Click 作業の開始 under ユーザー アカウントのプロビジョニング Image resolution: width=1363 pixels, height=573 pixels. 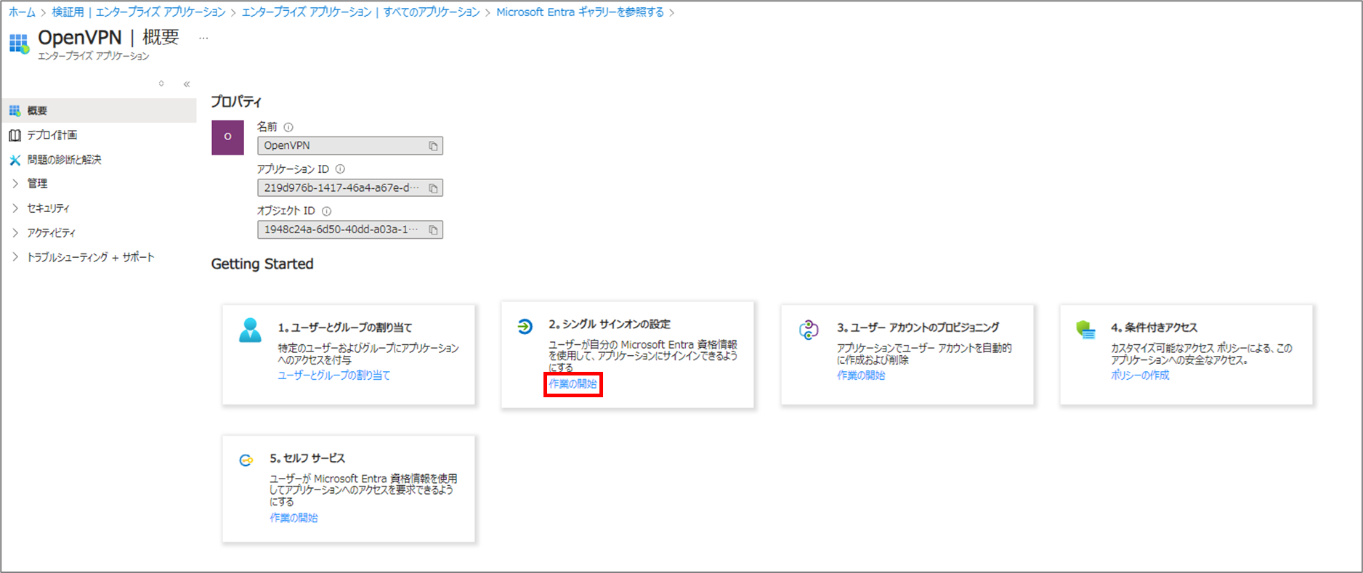[x=861, y=375]
